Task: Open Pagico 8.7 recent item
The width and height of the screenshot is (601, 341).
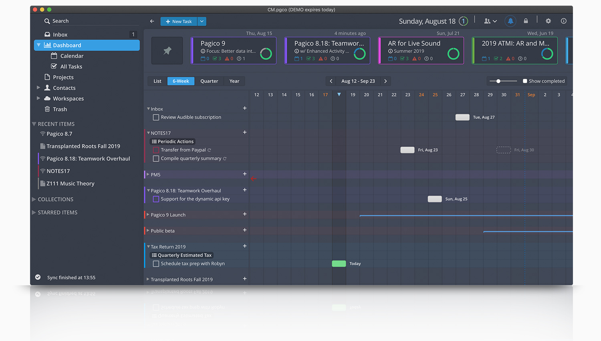Action: 59,134
